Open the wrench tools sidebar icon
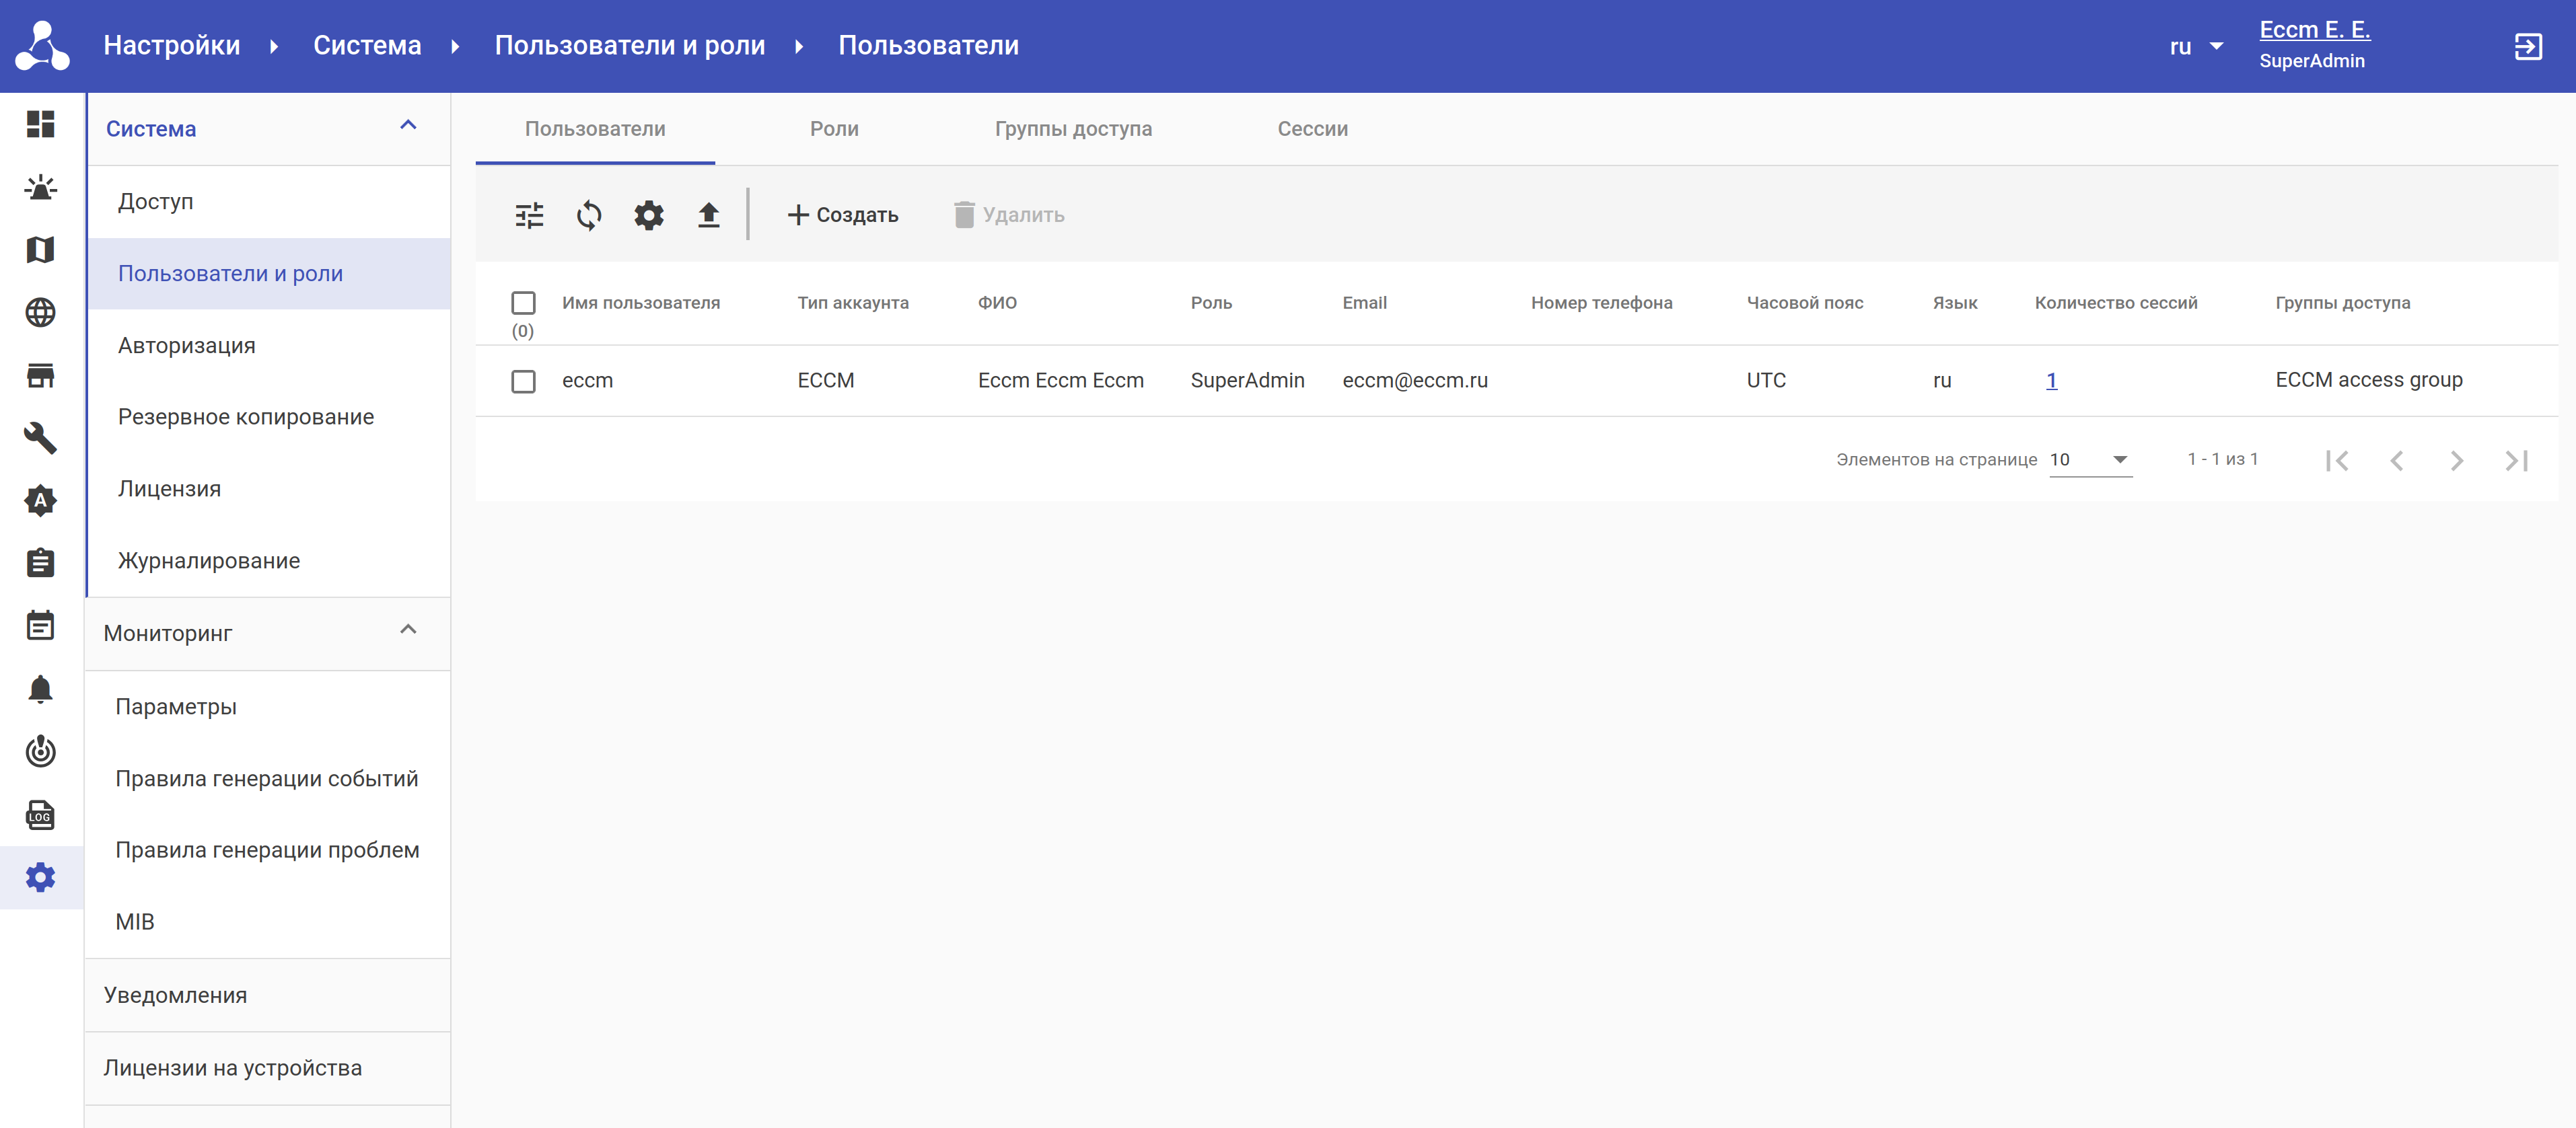The height and width of the screenshot is (1128, 2576). [x=41, y=438]
